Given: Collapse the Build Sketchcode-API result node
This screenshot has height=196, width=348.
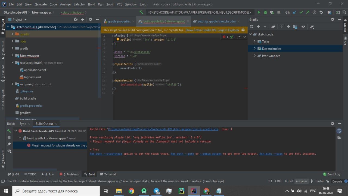Looking at the screenshot, I should pos(15,131).
